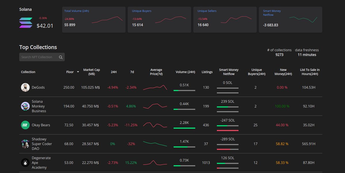The height and width of the screenshot is (173, 345).
Task: Click the Solana logo icon
Action: (26, 23)
